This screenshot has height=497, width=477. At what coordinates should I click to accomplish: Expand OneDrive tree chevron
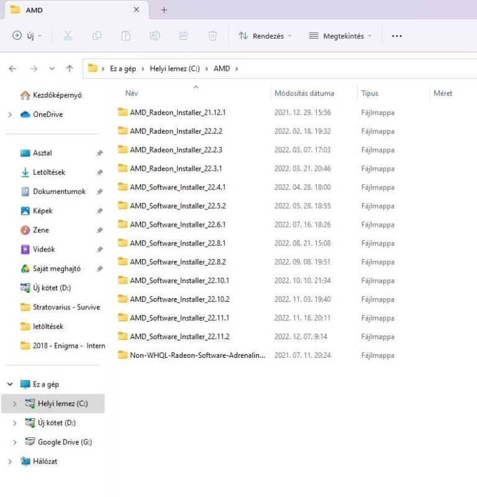10,114
